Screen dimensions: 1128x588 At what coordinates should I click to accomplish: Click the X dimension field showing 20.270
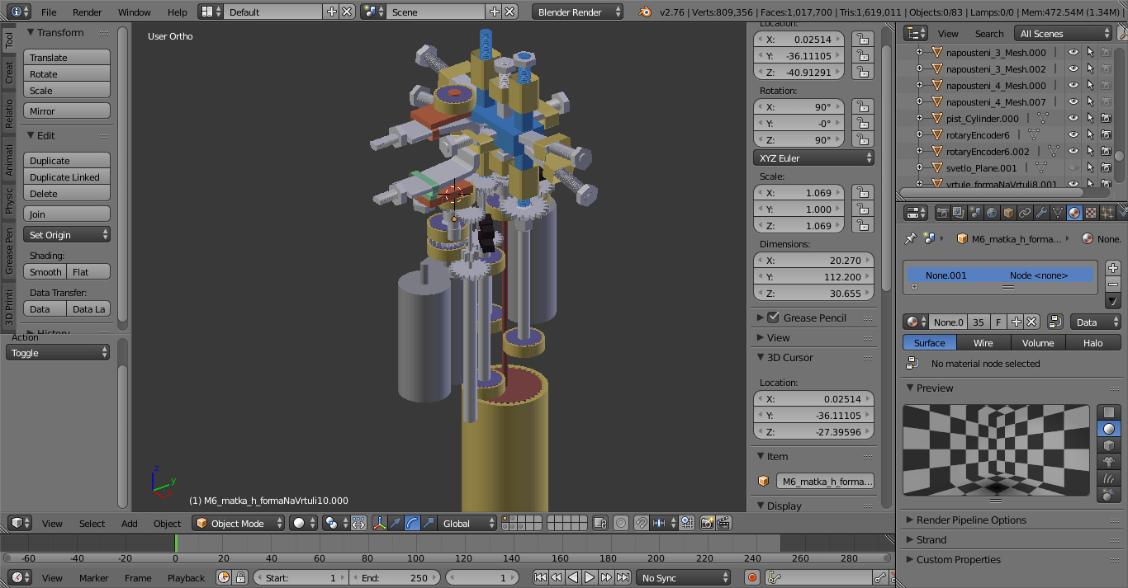813,260
